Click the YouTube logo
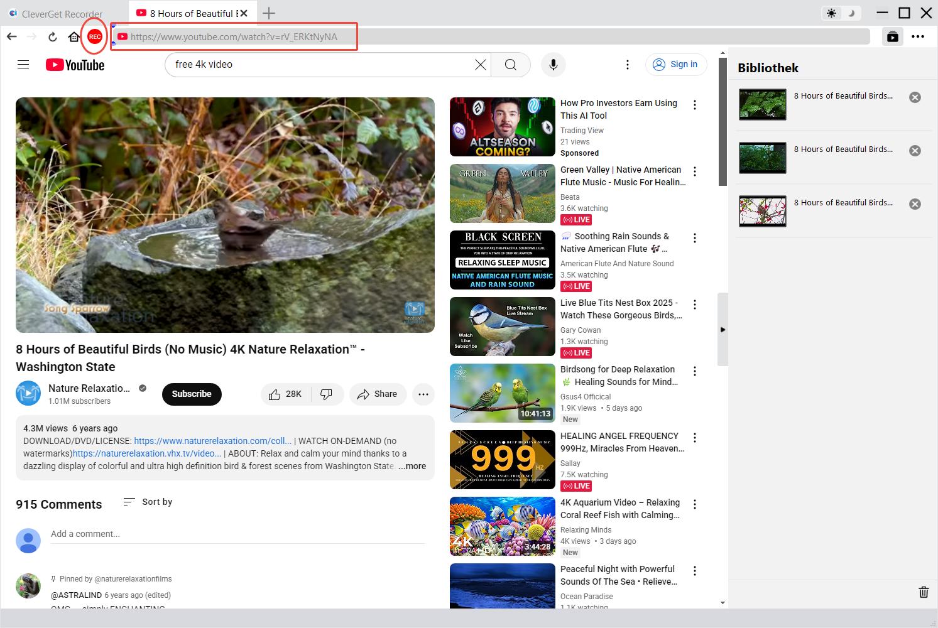Screen dimensions: 938x628 pos(75,65)
